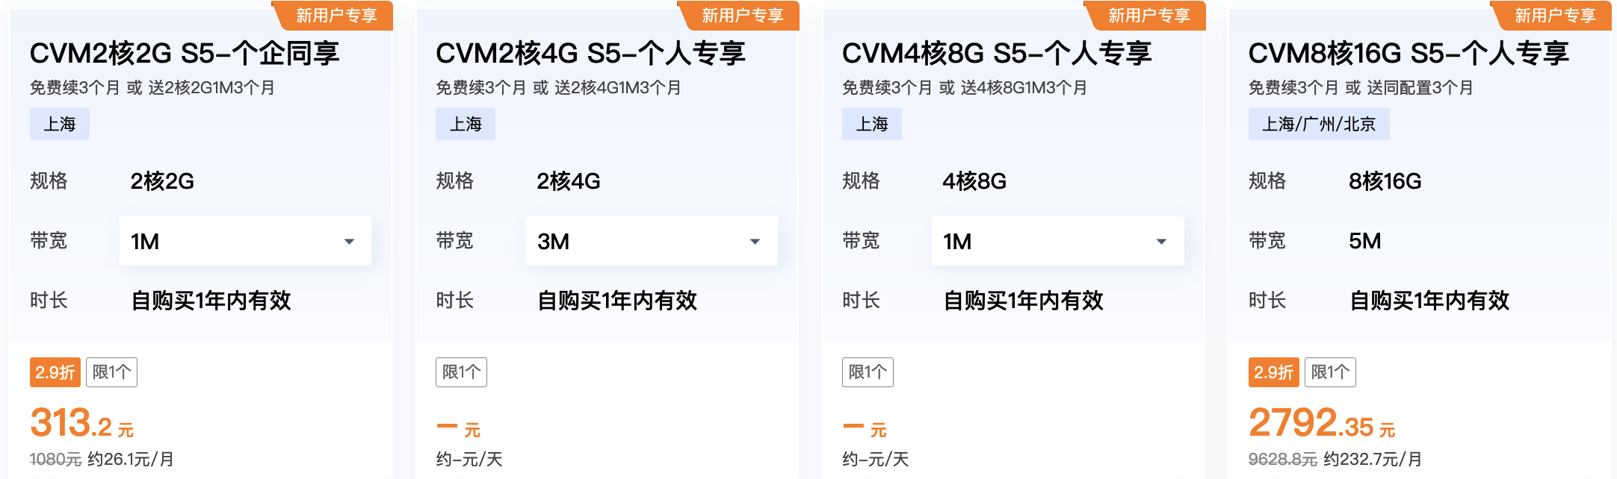
Task: Click the CVM8核16G S5-个人专享 title
Action: point(1409,53)
